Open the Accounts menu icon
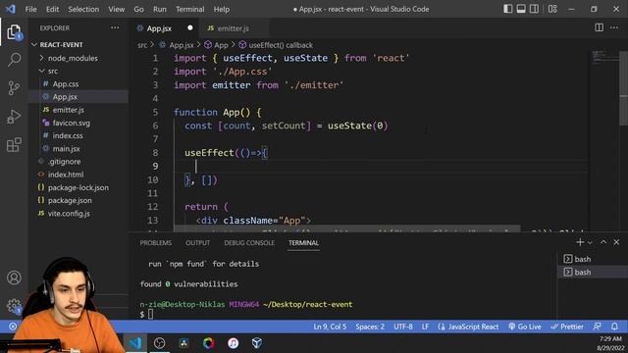 pos(14,277)
